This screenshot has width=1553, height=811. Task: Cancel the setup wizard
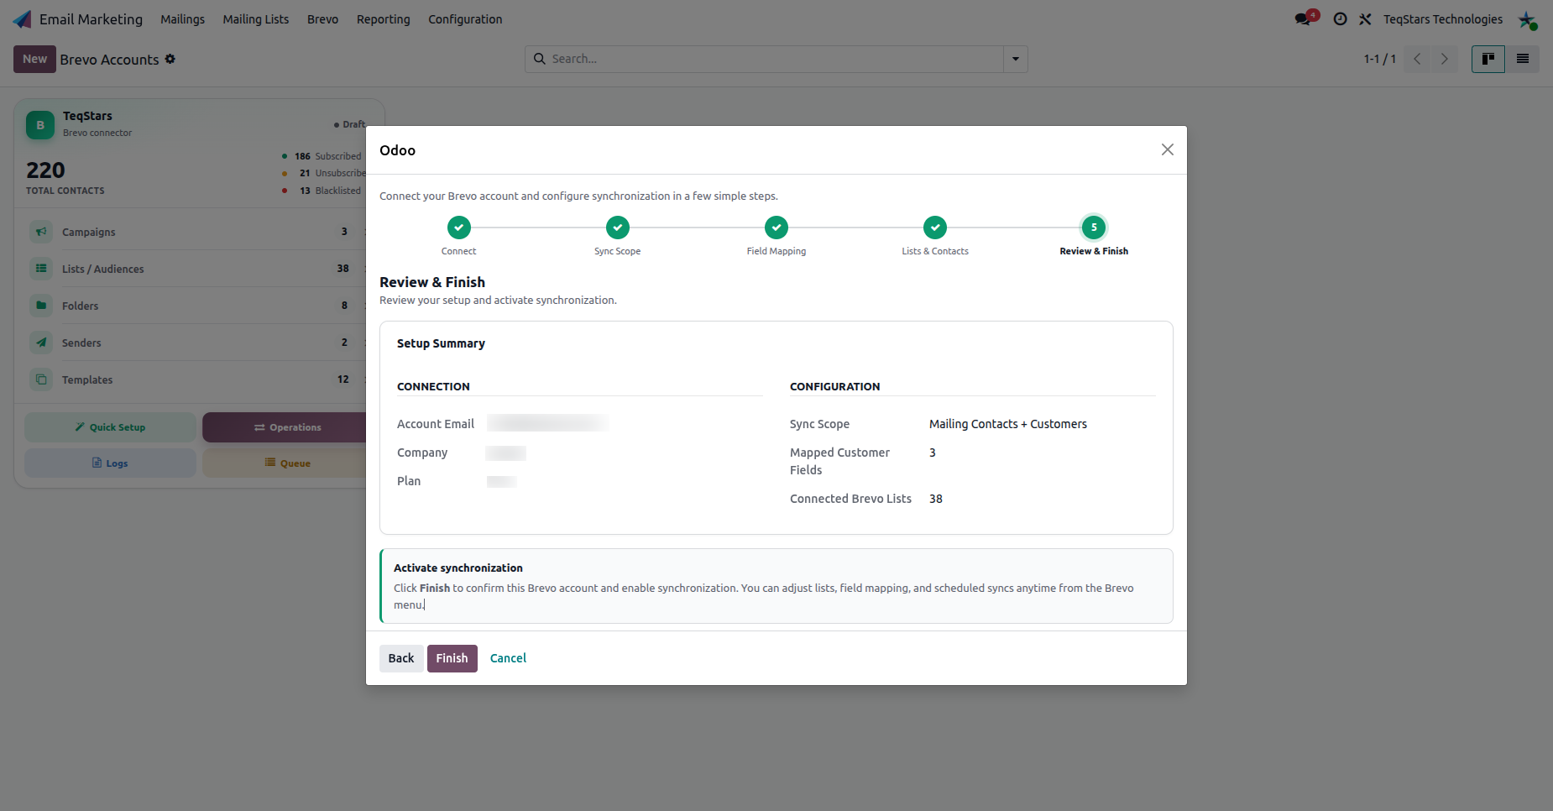tap(508, 658)
